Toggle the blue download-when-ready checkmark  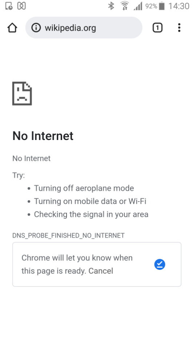click(160, 264)
